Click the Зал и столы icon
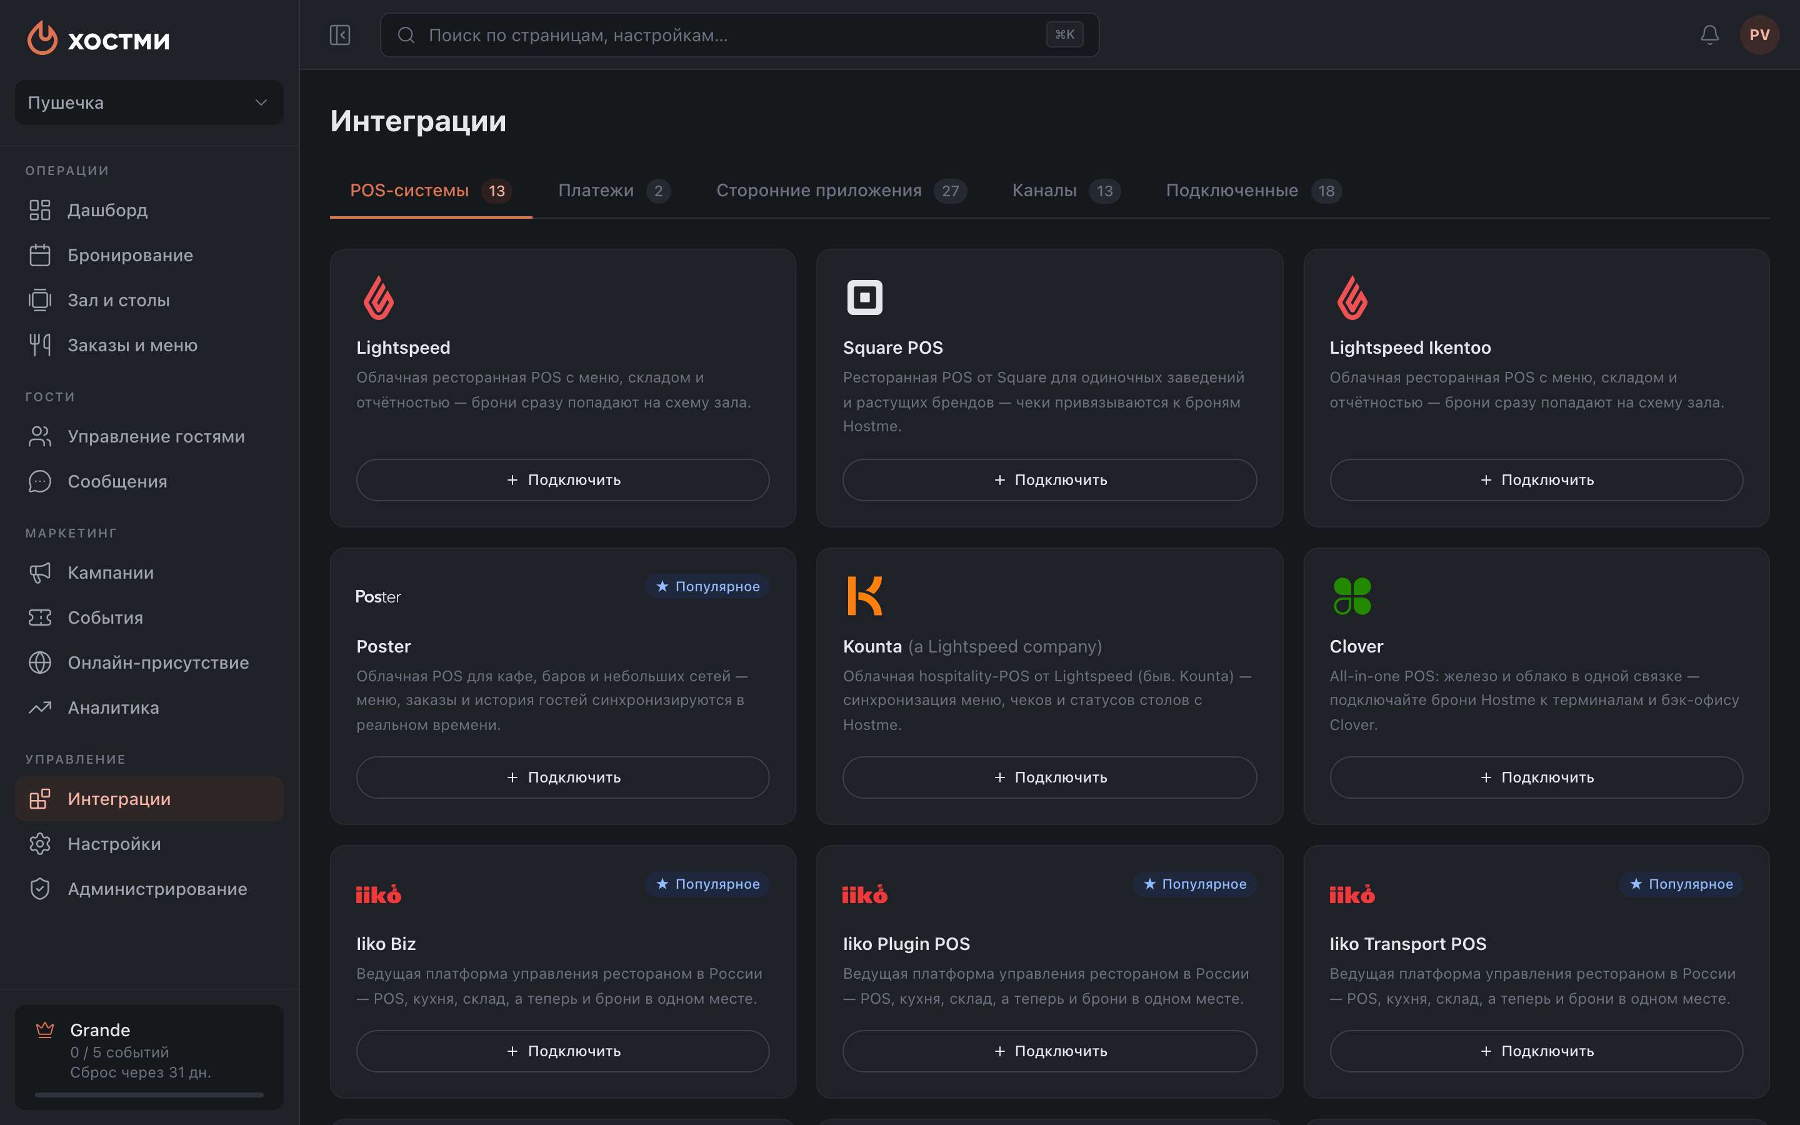This screenshot has height=1125, width=1800. [x=40, y=300]
